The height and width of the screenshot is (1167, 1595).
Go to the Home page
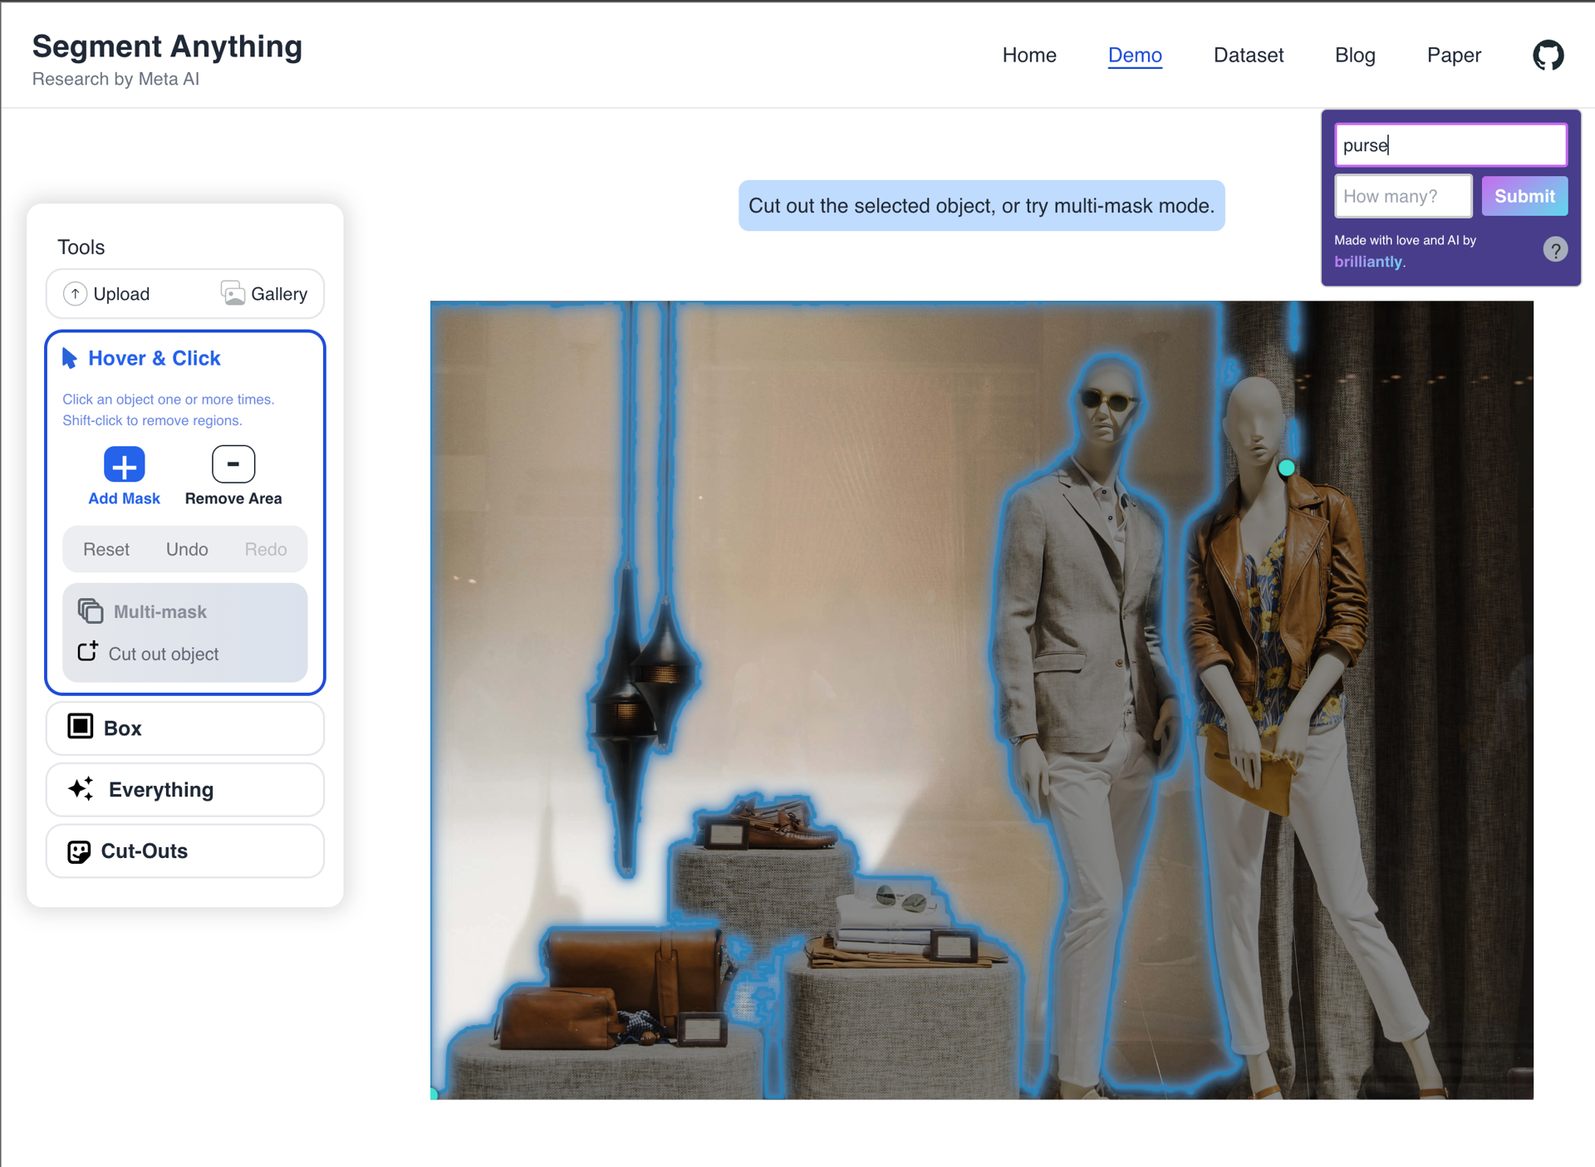[x=1029, y=55]
